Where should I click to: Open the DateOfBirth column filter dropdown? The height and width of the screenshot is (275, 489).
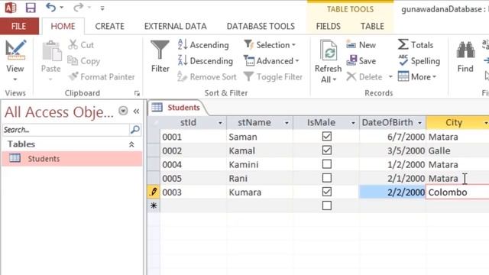pyautogui.click(x=419, y=123)
